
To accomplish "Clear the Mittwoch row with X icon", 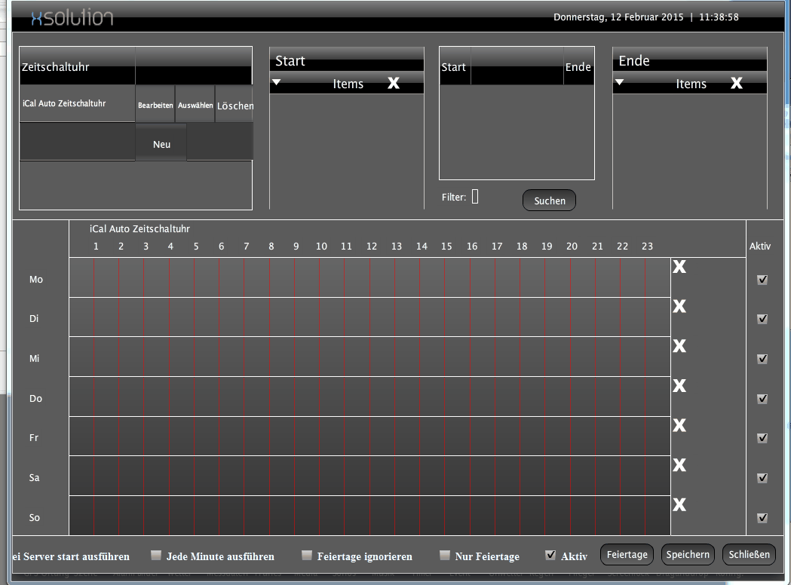I will (679, 346).
